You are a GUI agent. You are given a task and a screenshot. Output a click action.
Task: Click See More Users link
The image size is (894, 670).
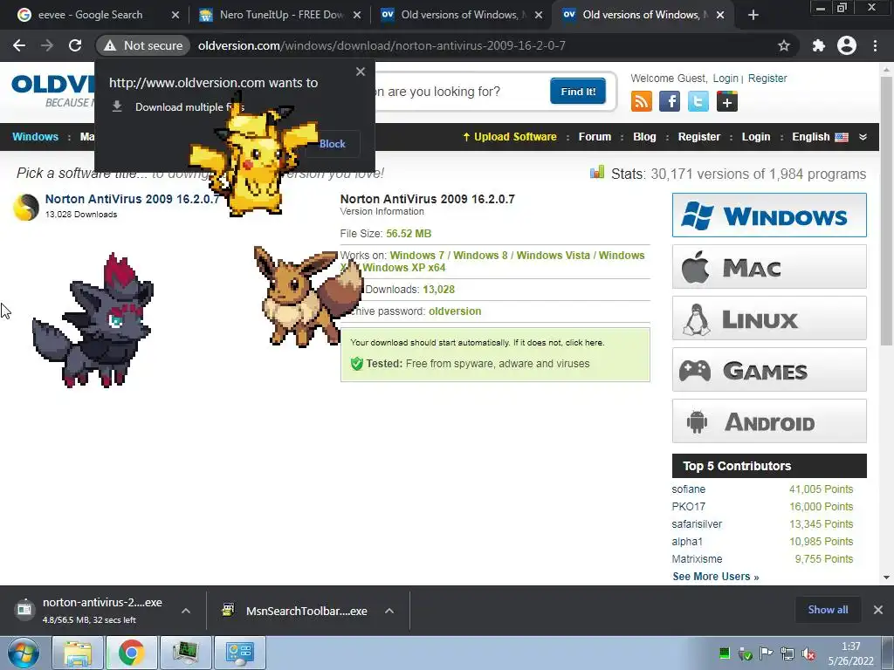pos(716,577)
